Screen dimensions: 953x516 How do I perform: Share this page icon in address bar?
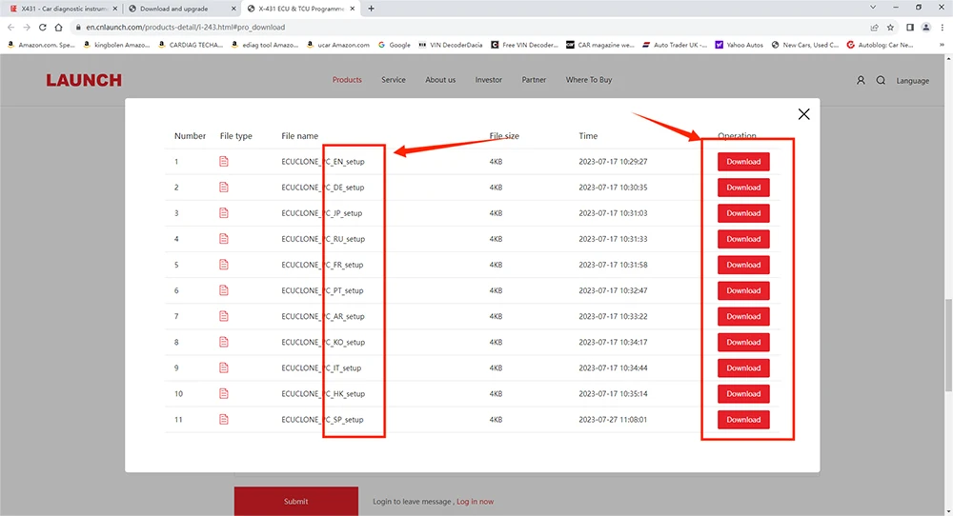click(874, 28)
